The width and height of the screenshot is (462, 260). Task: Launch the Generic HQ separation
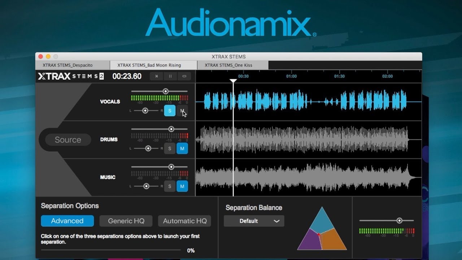point(126,221)
